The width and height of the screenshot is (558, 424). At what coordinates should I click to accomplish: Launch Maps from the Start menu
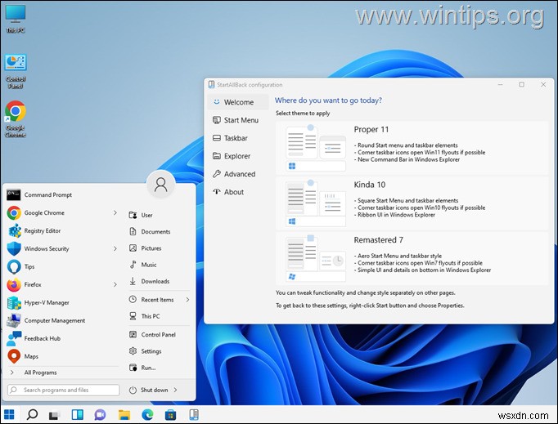31,356
